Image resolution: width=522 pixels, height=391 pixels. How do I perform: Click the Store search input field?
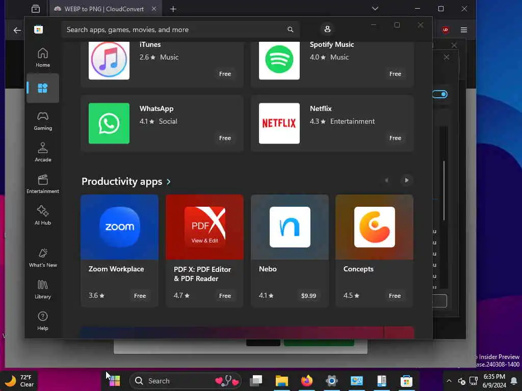(x=180, y=30)
